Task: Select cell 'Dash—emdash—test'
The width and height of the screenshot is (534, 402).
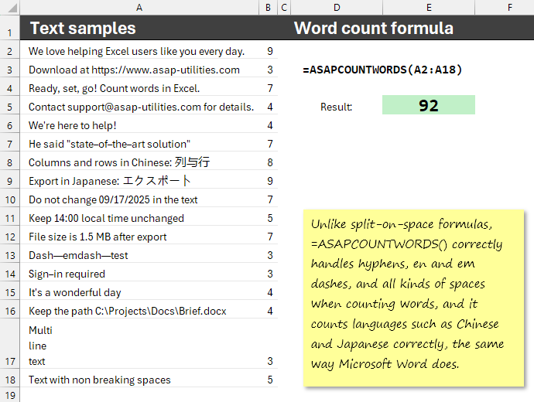Action: click(139, 255)
